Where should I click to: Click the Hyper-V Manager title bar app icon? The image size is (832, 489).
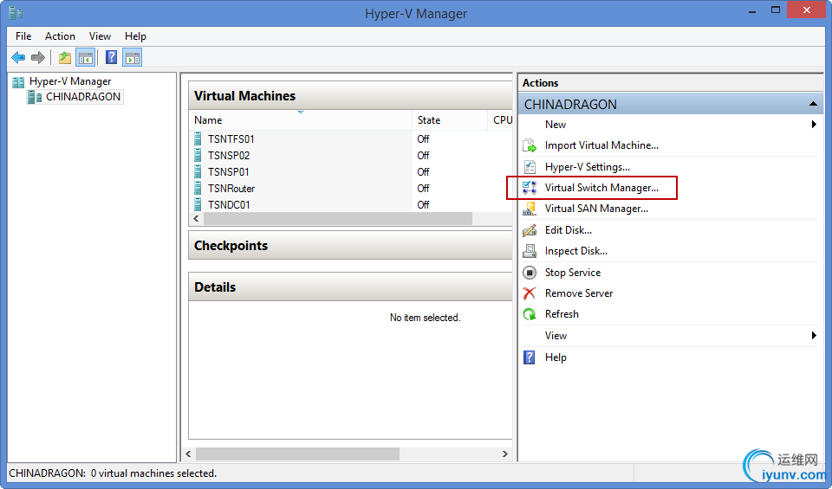point(16,13)
